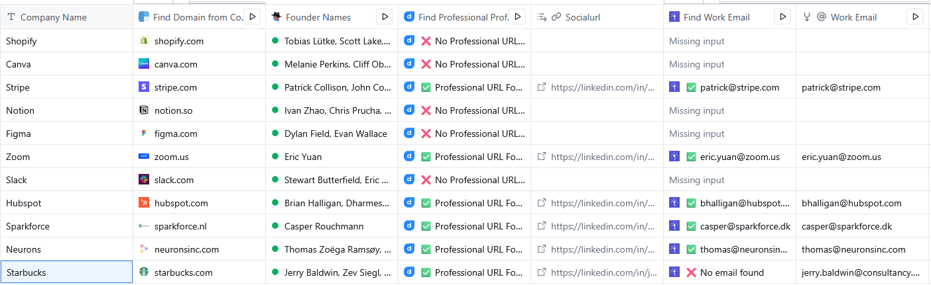Image resolution: width=931 pixels, height=285 pixels.
Task: Run the Find Domain from Company column
Action: tap(252, 17)
